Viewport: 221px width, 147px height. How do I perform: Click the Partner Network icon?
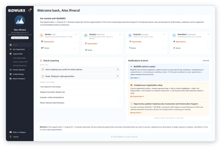point(11,70)
